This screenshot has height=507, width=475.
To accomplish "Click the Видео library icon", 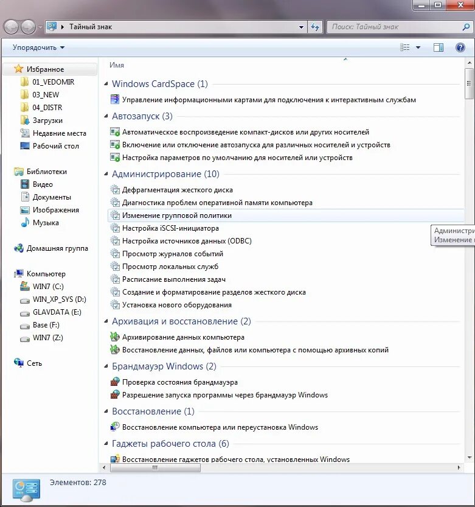I will point(24,184).
